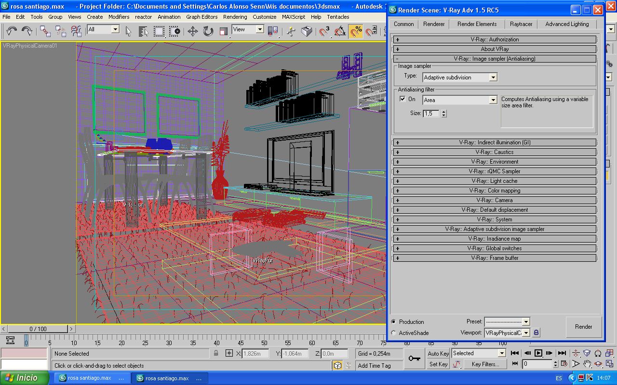Open the Key Filters dialog
The width and height of the screenshot is (617, 385).
tap(485, 364)
